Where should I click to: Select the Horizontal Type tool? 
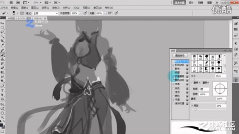point(2,91)
